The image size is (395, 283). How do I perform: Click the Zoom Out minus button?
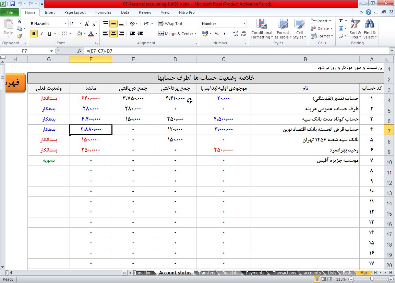[x=351, y=279]
